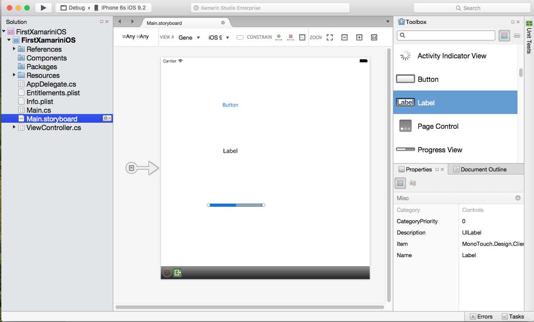Toggle alphabetical property sort
Image resolution: width=534 pixels, height=322 pixels.
[413, 183]
